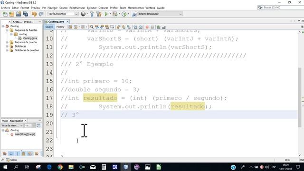304x171 pixels.
Task: Open the Empty datasource dropdown
Action: (x=160, y=14)
